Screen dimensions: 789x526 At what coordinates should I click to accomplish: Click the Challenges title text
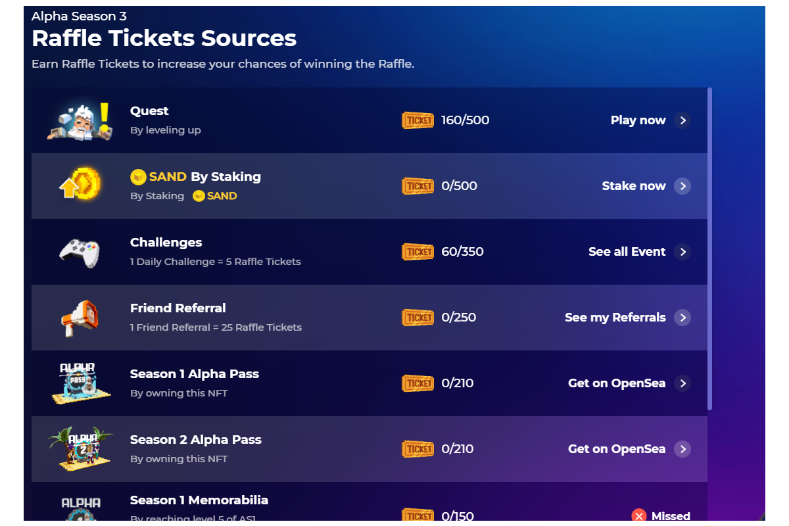166,243
